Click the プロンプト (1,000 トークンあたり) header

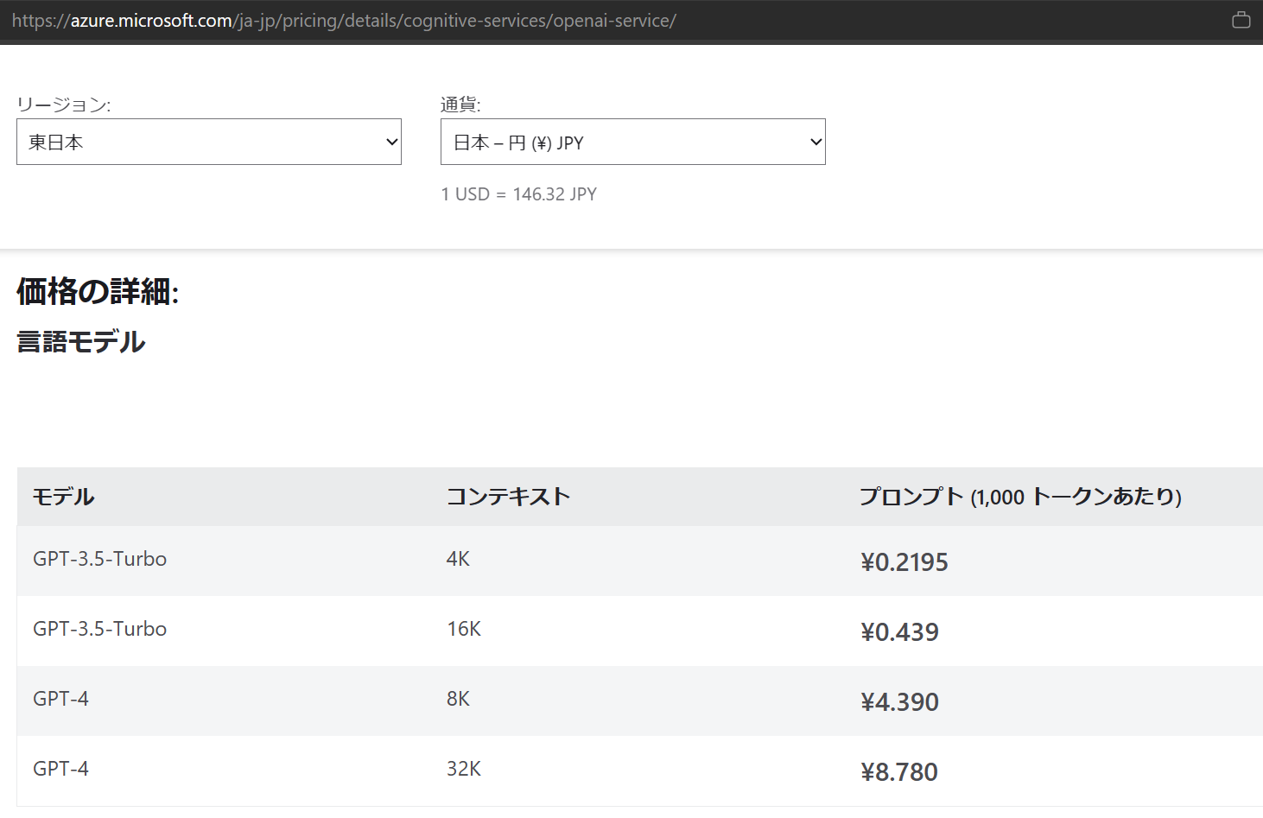[x=1020, y=497]
